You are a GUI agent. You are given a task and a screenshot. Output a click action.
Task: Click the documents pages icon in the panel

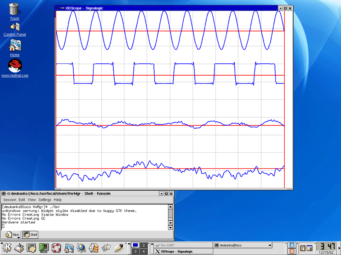(106, 248)
